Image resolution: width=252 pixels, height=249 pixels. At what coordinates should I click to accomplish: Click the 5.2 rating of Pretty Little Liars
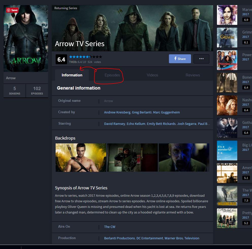(x=246, y=223)
